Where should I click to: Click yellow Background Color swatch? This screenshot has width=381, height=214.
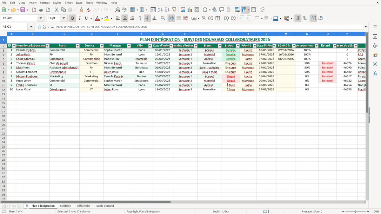coord(107,18)
